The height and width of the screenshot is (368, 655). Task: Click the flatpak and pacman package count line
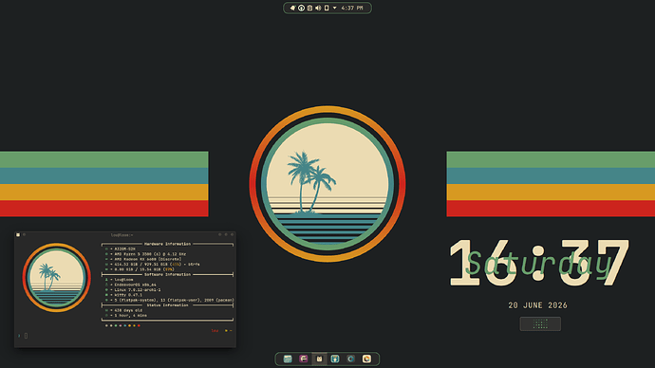tap(170, 300)
